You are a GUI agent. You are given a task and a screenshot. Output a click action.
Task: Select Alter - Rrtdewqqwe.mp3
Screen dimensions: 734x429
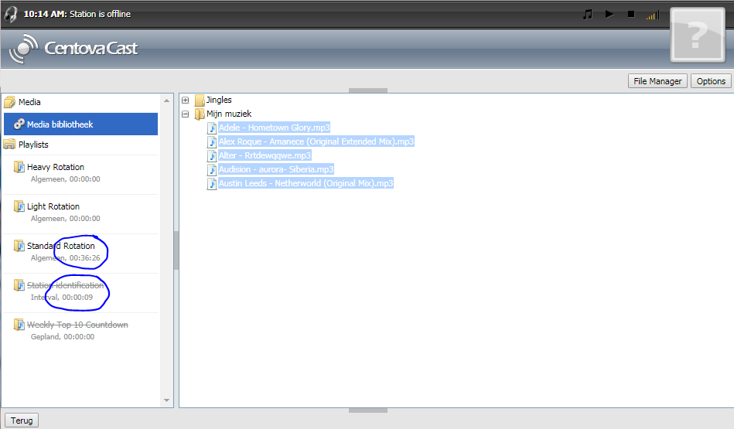coord(265,155)
